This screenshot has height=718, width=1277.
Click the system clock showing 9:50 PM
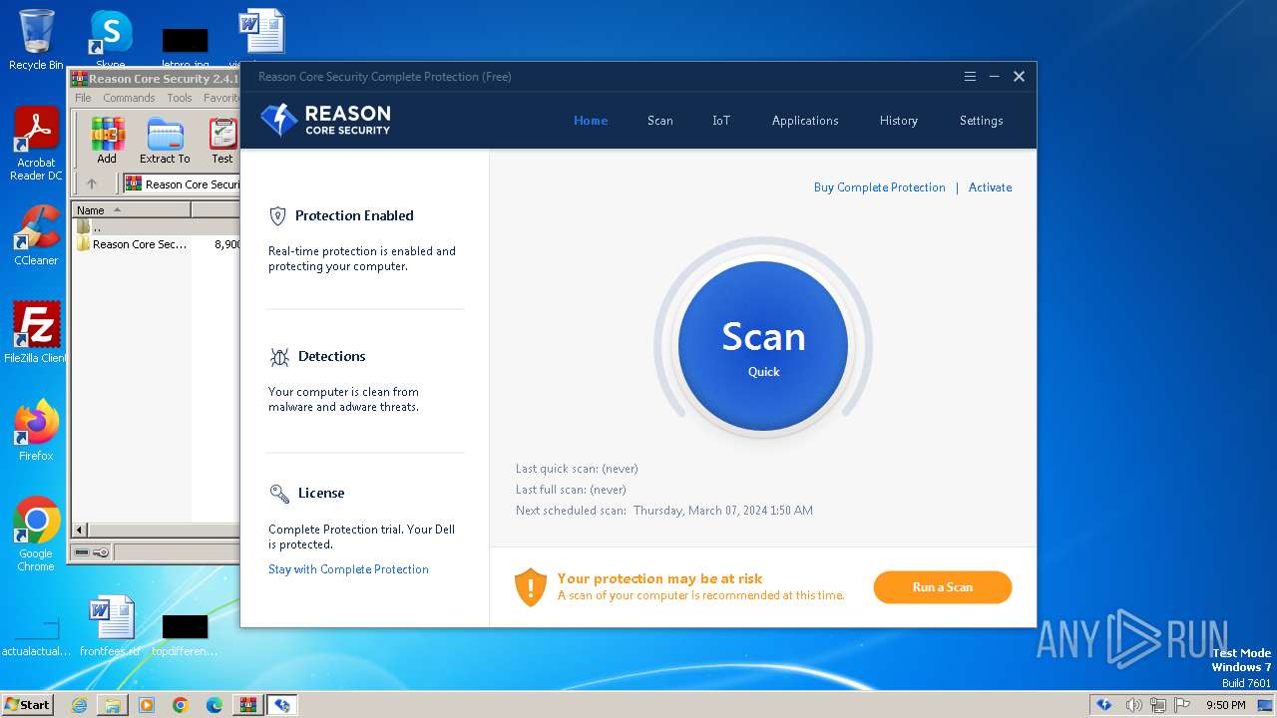pyautogui.click(x=1226, y=705)
